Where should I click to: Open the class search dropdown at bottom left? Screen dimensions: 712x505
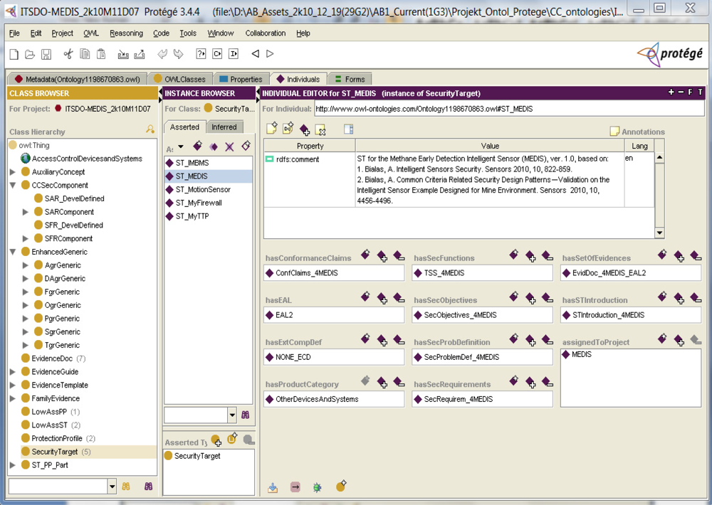[x=112, y=487]
